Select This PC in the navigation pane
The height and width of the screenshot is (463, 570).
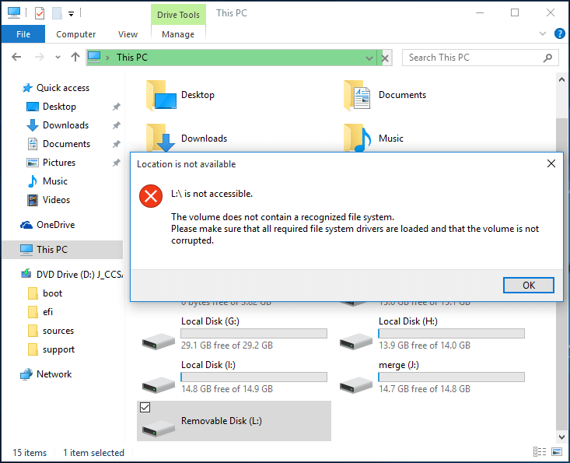(61, 250)
